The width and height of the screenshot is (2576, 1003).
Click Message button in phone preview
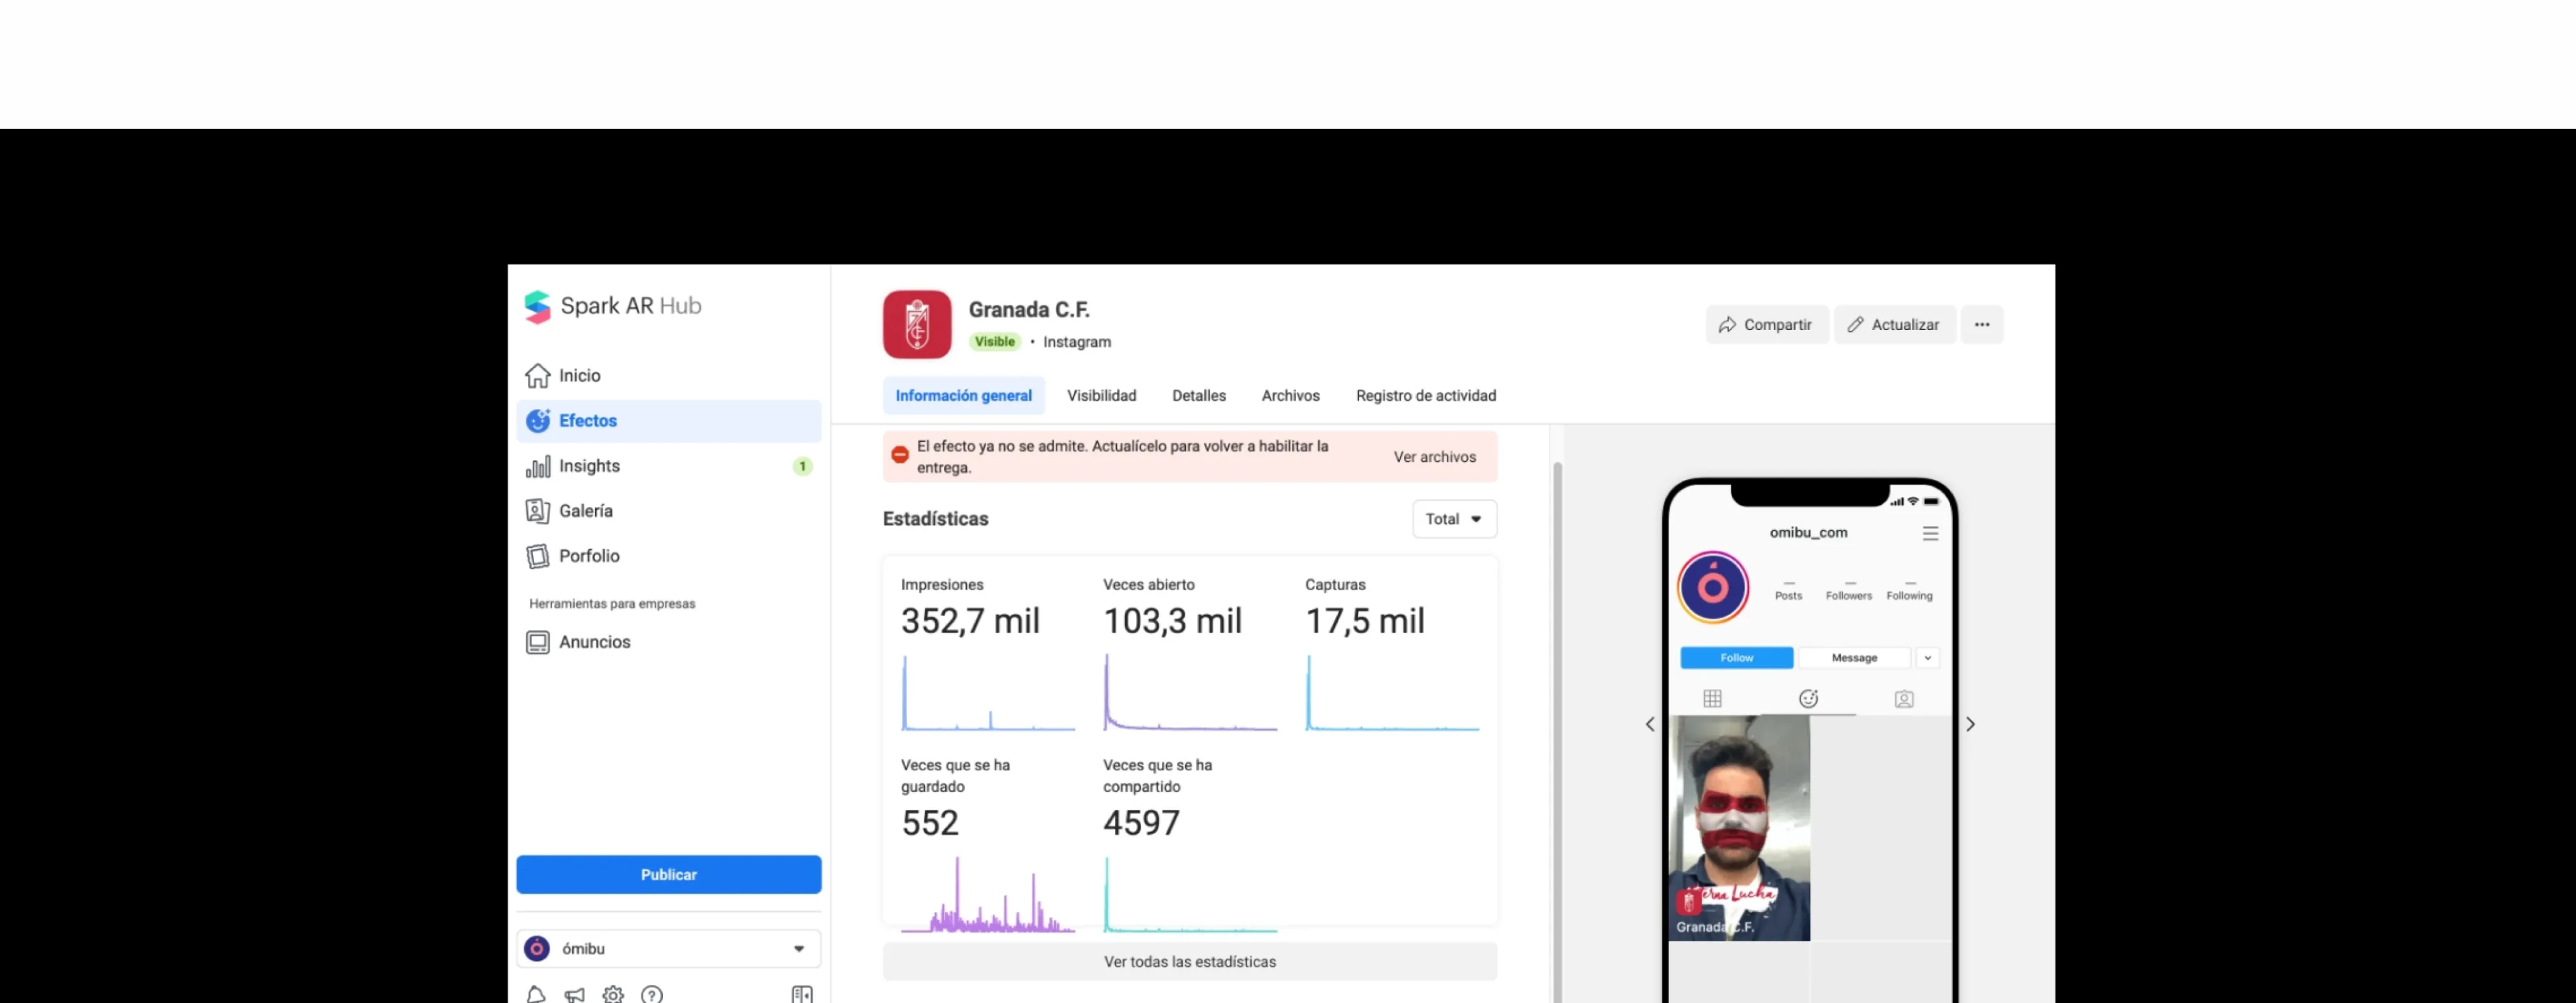pyautogui.click(x=1854, y=658)
